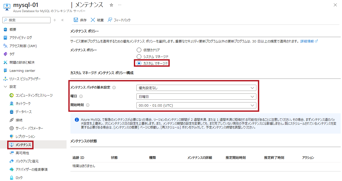Viewport: 342px width, 181px height.
Task: Click the 保存 (Save) disk icon
Action: click(76, 20)
